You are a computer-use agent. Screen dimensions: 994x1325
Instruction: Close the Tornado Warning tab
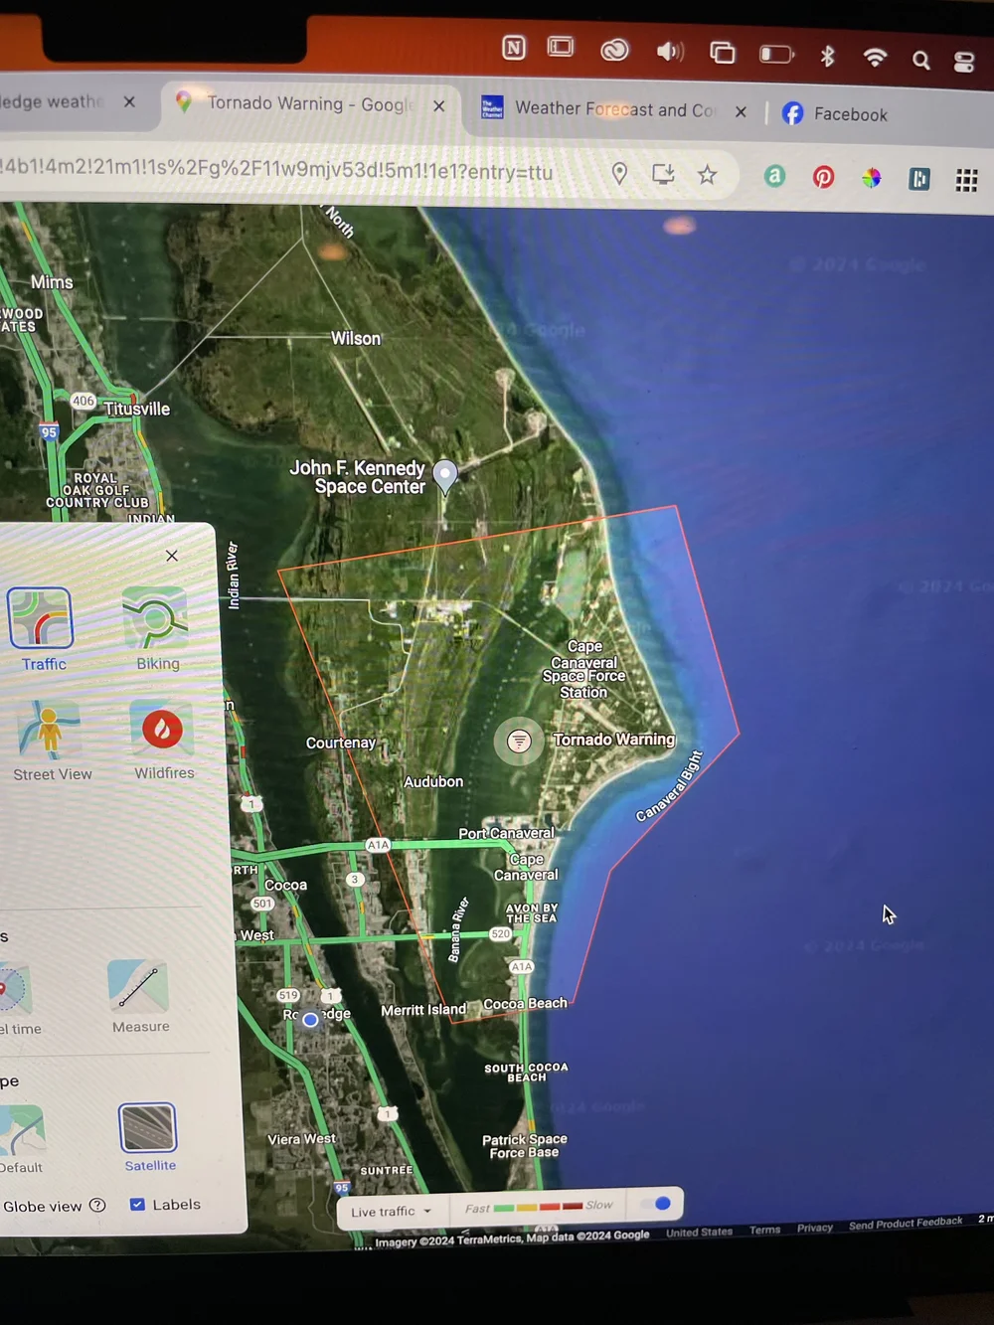pos(438,105)
